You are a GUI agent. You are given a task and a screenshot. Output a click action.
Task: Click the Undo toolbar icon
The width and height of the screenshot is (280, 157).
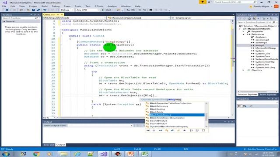(45, 10)
